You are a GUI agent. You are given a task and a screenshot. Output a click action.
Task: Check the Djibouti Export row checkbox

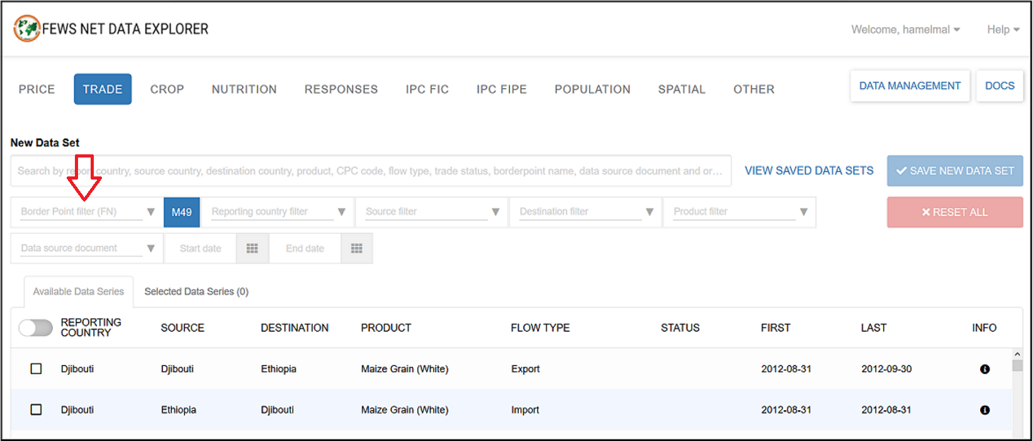pyautogui.click(x=37, y=369)
